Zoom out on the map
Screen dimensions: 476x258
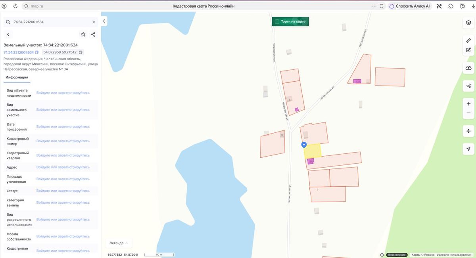tap(468, 113)
